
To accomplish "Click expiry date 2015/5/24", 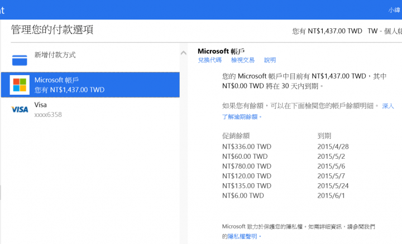I will pyautogui.click(x=333, y=186).
